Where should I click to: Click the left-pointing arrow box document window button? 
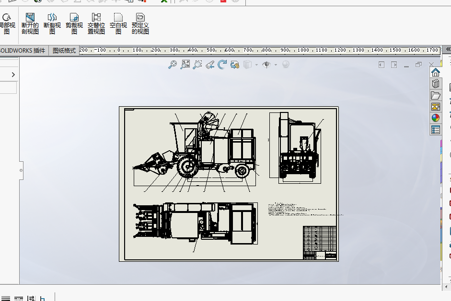(x=382, y=65)
